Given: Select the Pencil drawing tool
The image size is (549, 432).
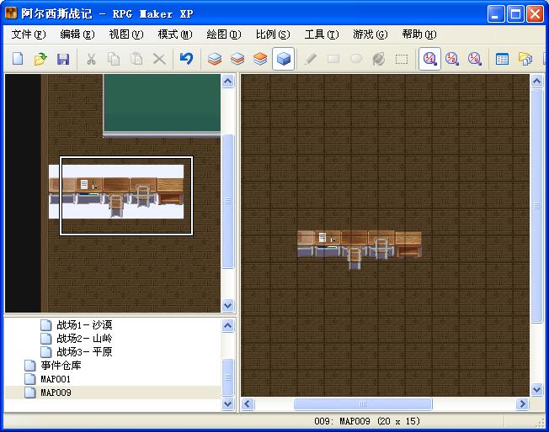Looking at the screenshot, I should 311,59.
